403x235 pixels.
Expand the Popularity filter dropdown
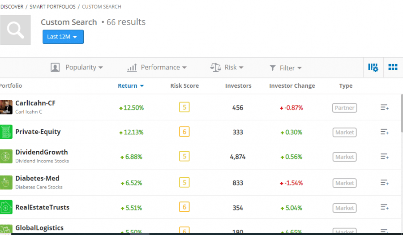[77, 68]
